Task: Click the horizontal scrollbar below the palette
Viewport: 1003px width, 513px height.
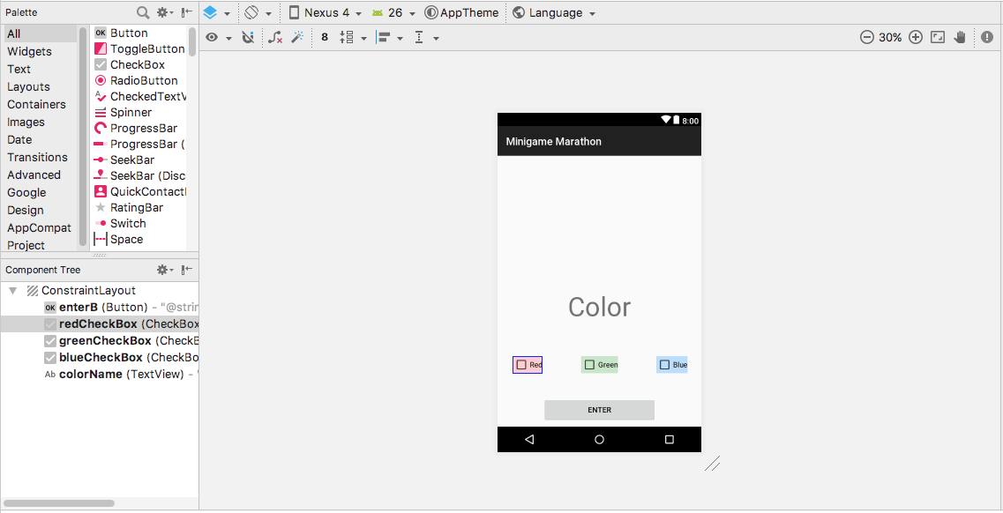Action: [57, 502]
